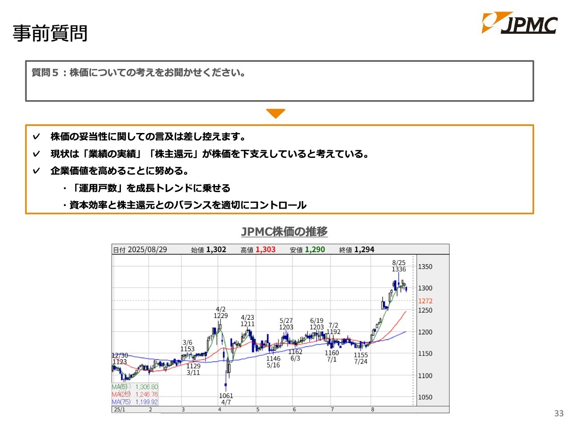This screenshot has width=569, height=427.
Task: Click the 1150 price axis label
Action: point(425,354)
